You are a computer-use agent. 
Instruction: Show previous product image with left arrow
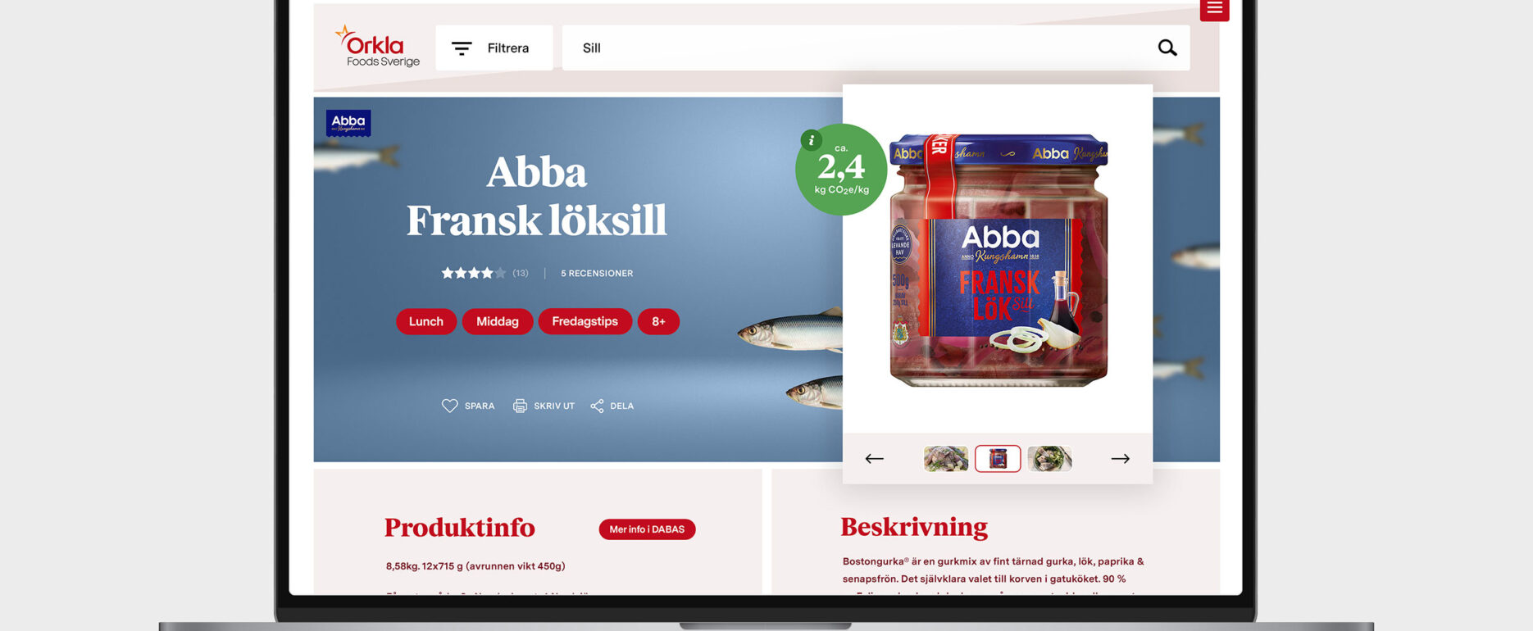click(x=874, y=459)
